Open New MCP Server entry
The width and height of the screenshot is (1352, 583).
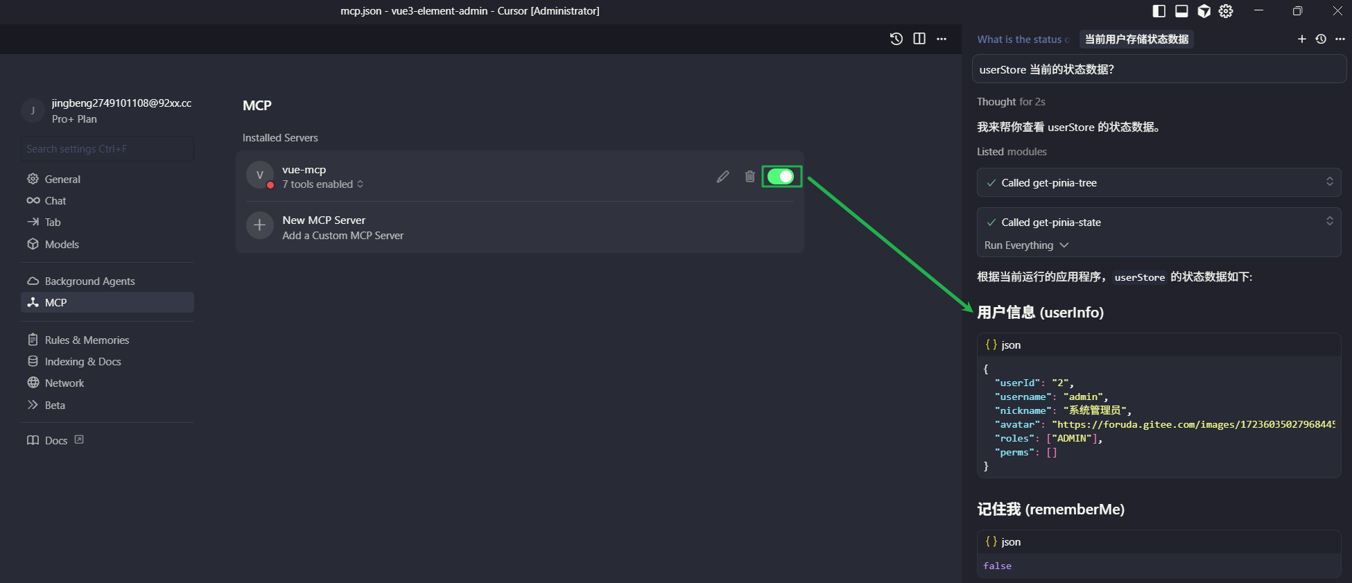coord(520,227)
